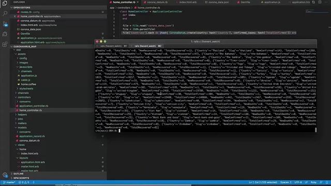Open corona_datum.rb under models folder
Screen dimensions: 331x186
tap(29, 141)
